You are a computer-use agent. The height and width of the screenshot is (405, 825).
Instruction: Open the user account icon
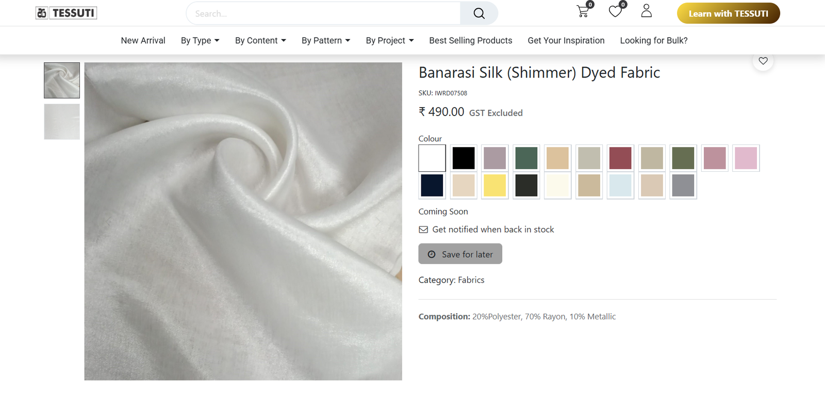pyautogui.click(x=646, y=11)
